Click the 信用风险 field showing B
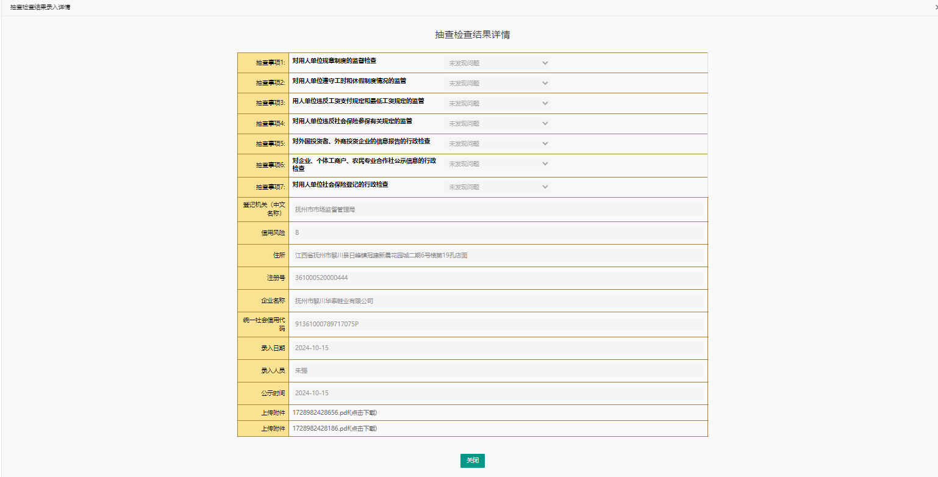 (x=497, y=233)
